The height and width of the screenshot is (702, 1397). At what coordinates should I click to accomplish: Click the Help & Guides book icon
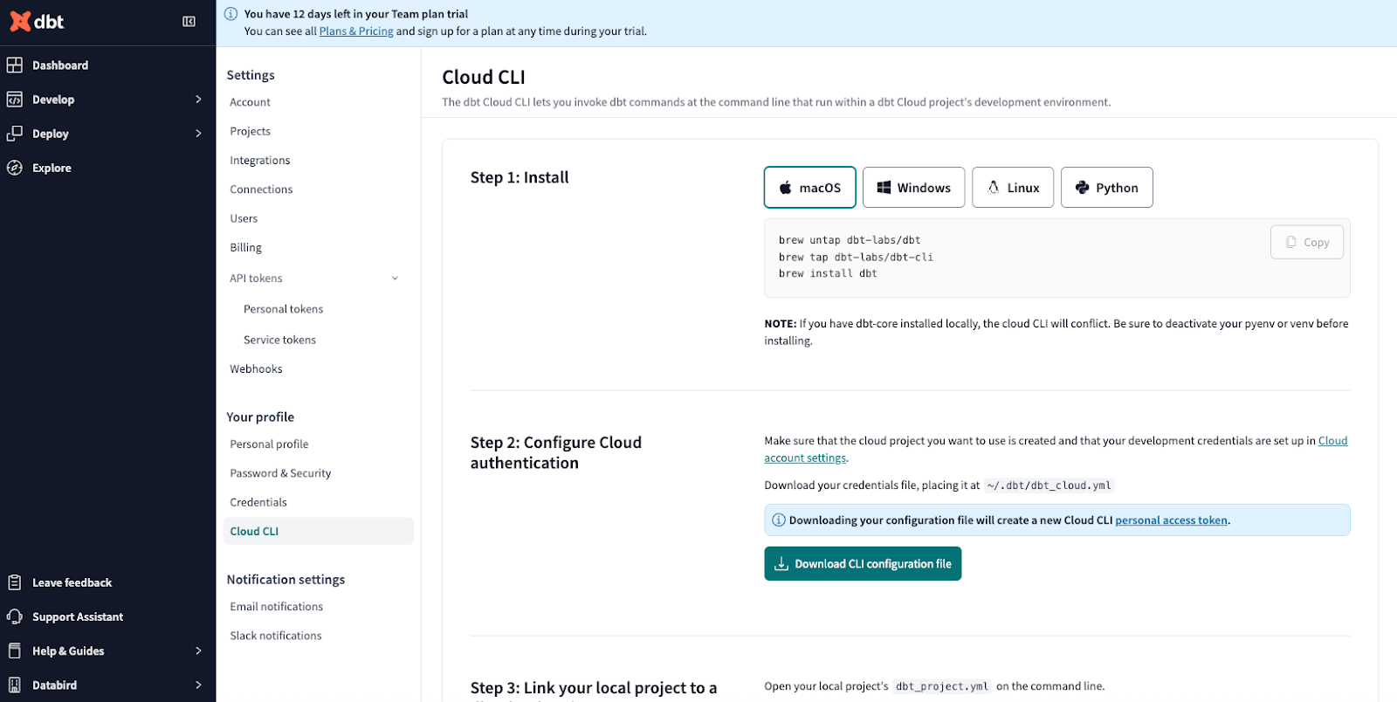[15, 650]
